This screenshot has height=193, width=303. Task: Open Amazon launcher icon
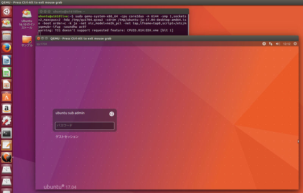pos(6,109)
